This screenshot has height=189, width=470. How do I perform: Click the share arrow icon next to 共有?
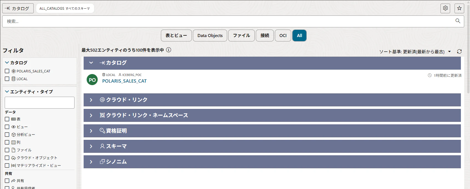coord(14,181)
